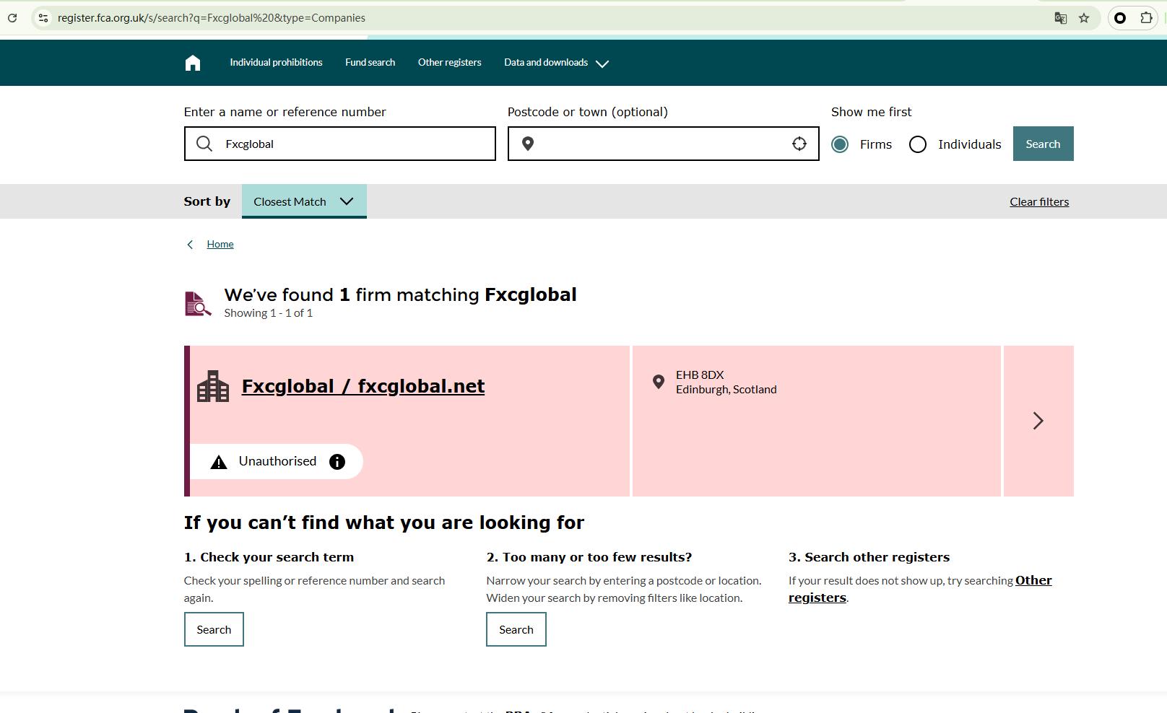
Task: Click Clear filters link
Action: [1039, 202]
